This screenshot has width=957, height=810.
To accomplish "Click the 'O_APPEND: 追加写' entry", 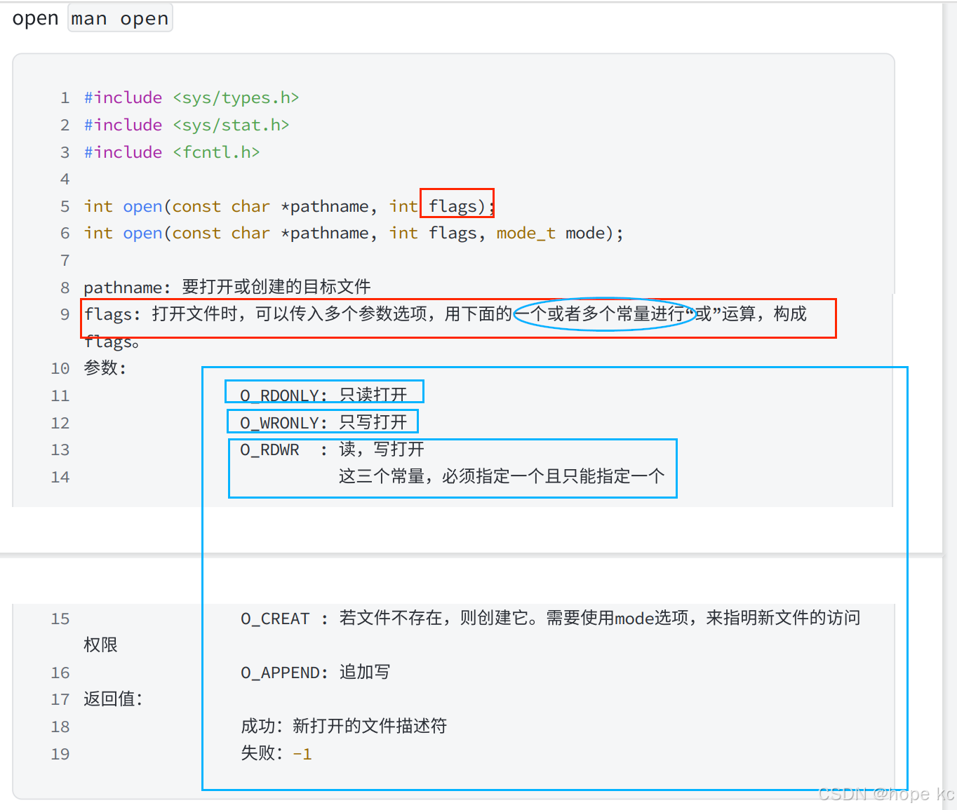I will (x=315, y=672).
